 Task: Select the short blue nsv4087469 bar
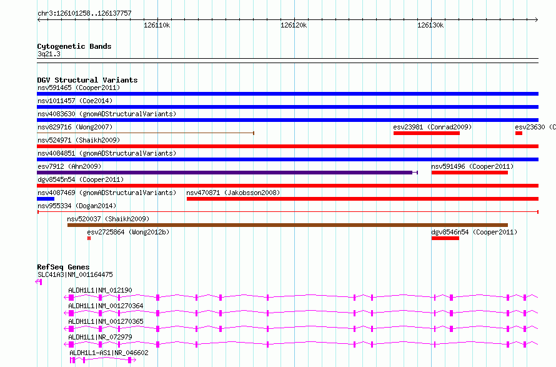pos(46,199)
